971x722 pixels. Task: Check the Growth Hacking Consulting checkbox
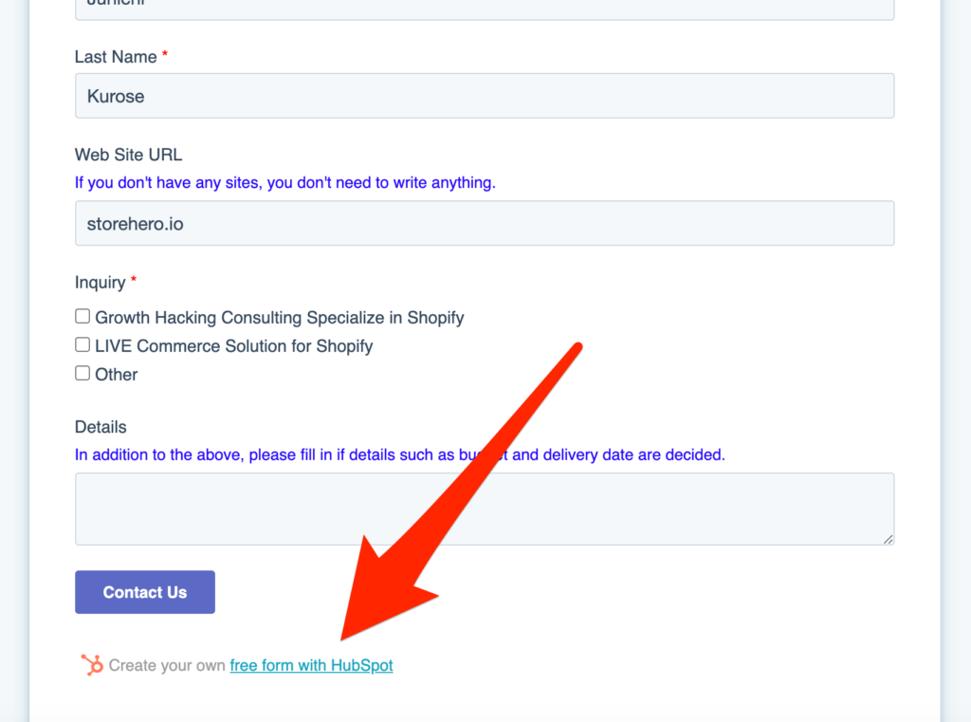pyautogui.click(x=82, y=317)
